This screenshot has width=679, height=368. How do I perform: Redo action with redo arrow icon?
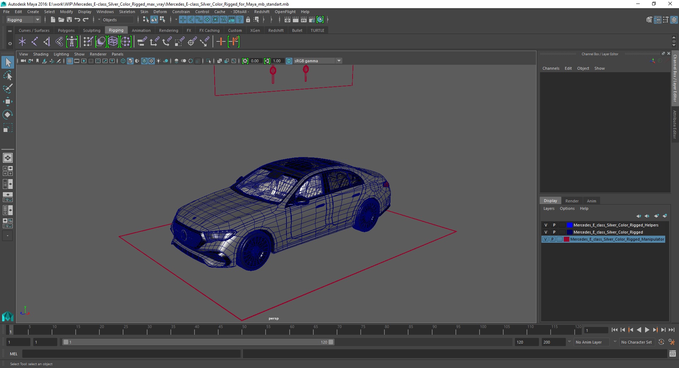click(86, 20)
